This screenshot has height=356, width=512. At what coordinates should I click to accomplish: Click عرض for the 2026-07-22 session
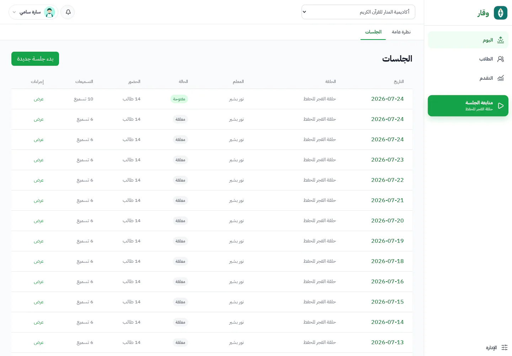(38, 180)
